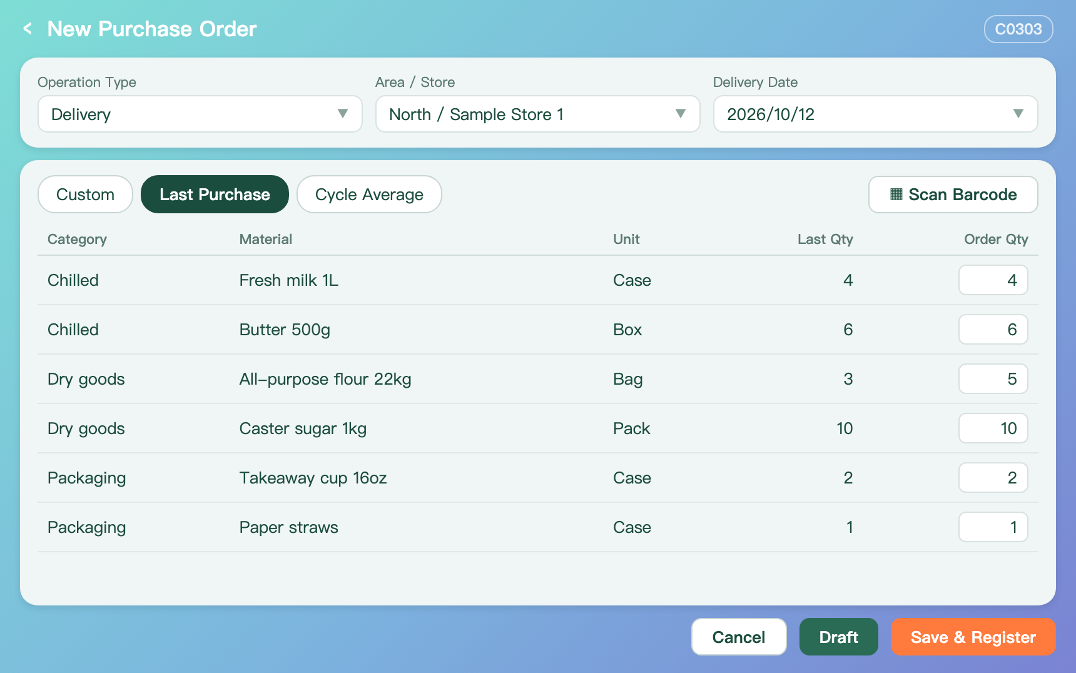The image size is (1076, 673).
Task: Click the Box unit for Butter row
Action: point(627,330)
